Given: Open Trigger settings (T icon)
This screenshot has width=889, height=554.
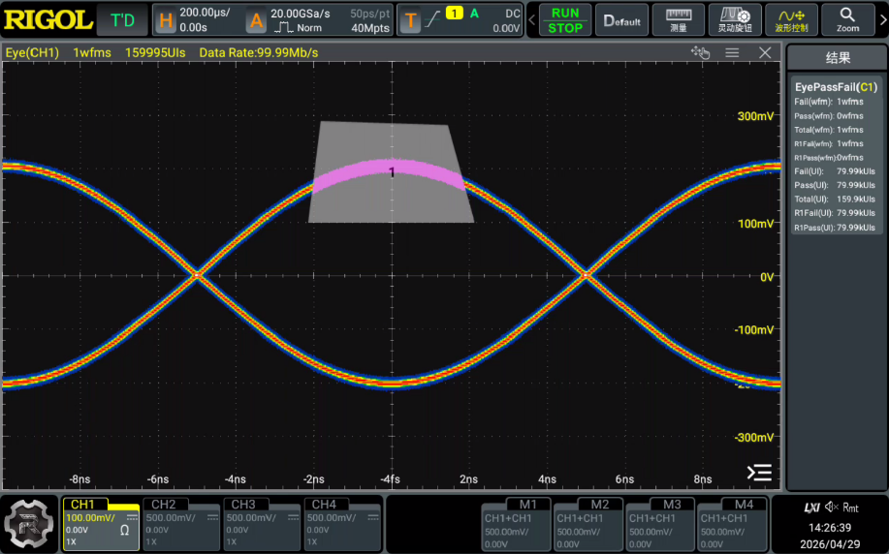Looking at the screenshot, I should click(410, 21).
